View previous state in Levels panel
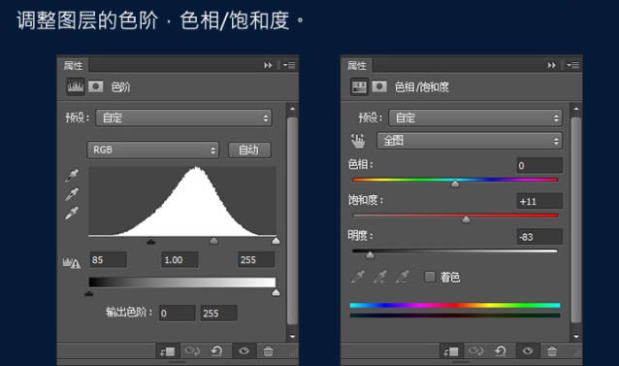The height and width of the screenshot is (366, 619). click(x=192, y=350)
